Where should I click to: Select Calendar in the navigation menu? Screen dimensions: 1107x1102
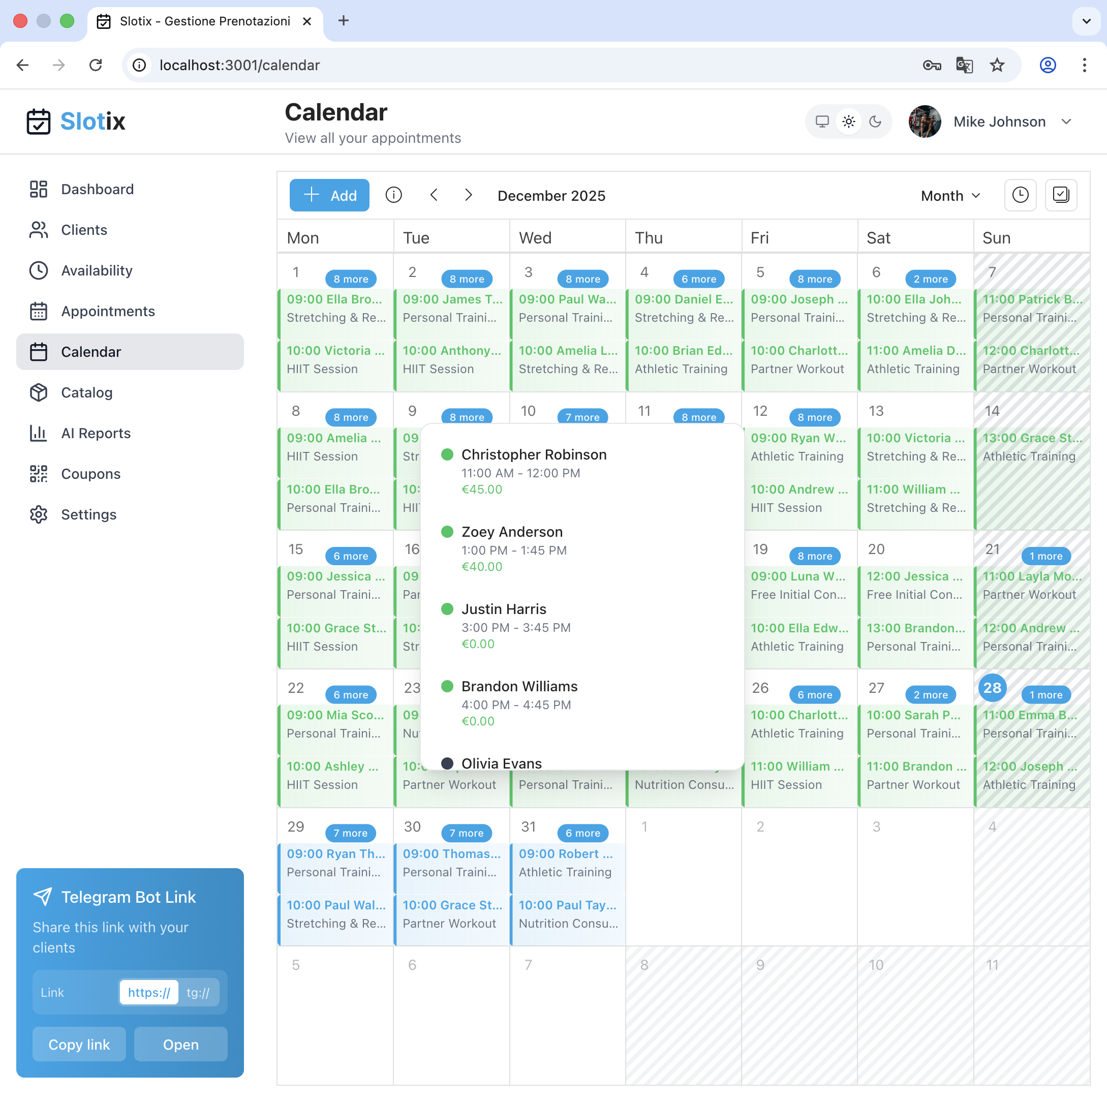click(90, 351)
